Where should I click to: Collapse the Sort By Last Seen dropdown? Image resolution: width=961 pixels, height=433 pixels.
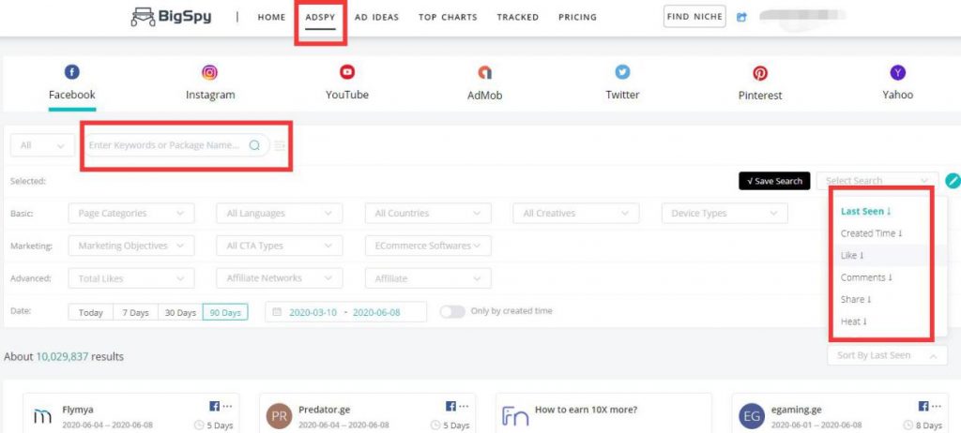[888, 355]
